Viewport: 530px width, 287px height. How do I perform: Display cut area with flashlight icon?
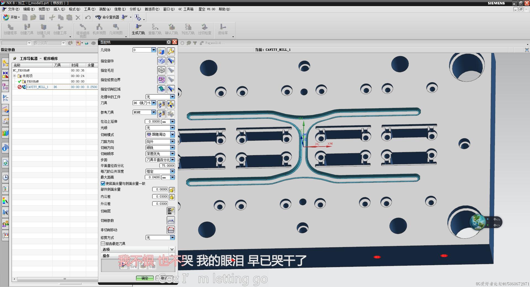pyautogui.click(x=171, y=89)
